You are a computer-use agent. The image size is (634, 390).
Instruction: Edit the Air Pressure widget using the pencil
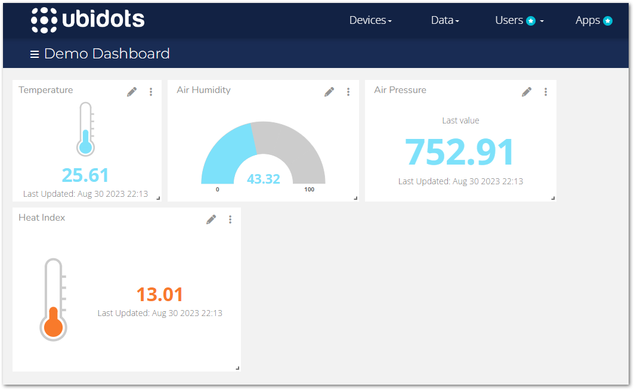click(x=527, y=91)
